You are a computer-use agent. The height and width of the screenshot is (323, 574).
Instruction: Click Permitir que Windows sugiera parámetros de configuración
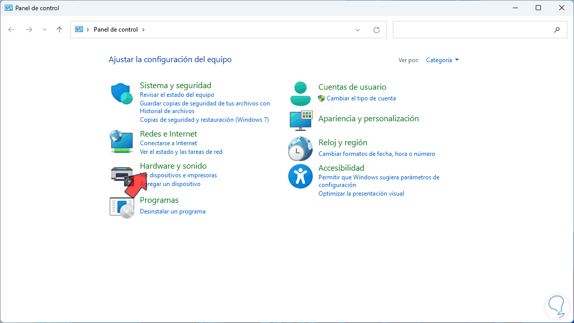(x=379, y=181)
